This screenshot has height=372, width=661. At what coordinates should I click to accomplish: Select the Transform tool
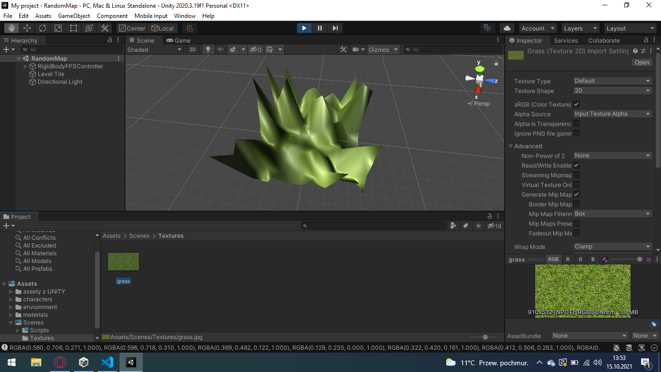pyautogui.click(x=89, y=28)
